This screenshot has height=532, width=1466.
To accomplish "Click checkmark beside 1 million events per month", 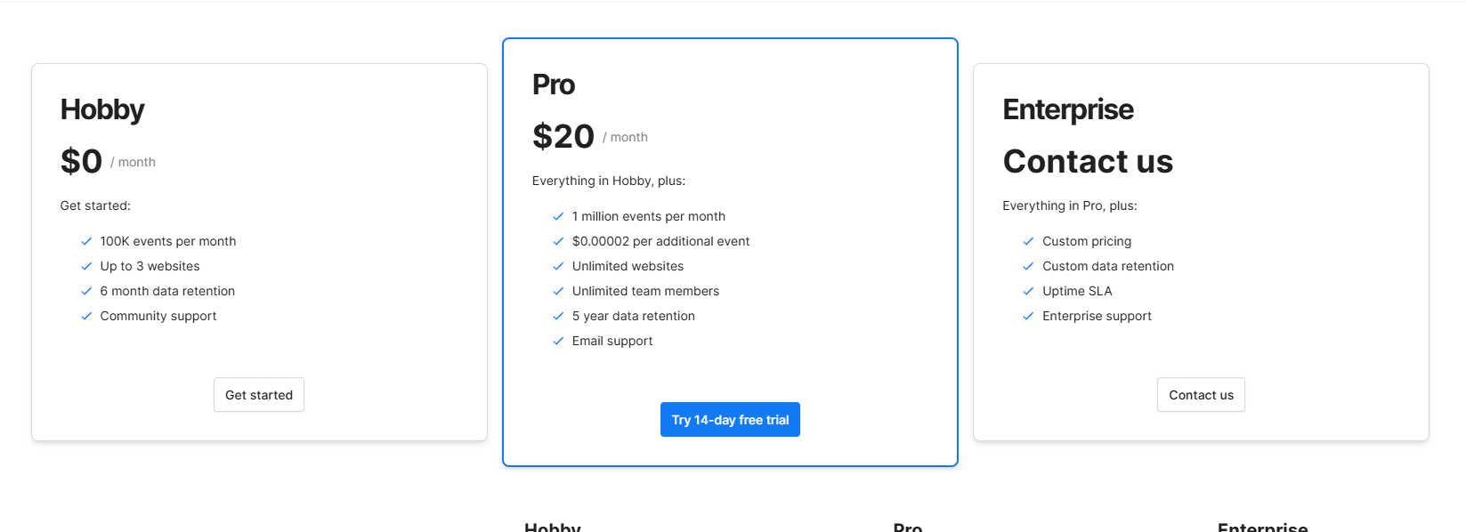I will 558,216.
